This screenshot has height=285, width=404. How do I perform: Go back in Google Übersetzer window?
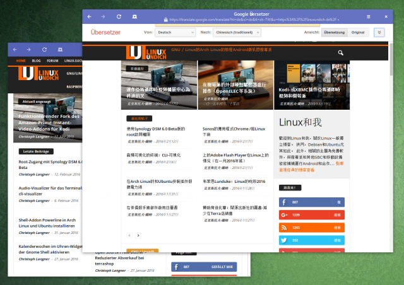(90, 17)
